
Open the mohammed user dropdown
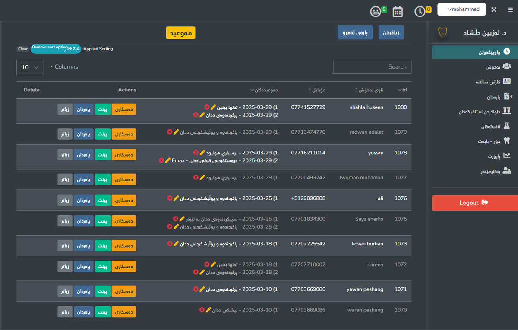click(461, 9)
